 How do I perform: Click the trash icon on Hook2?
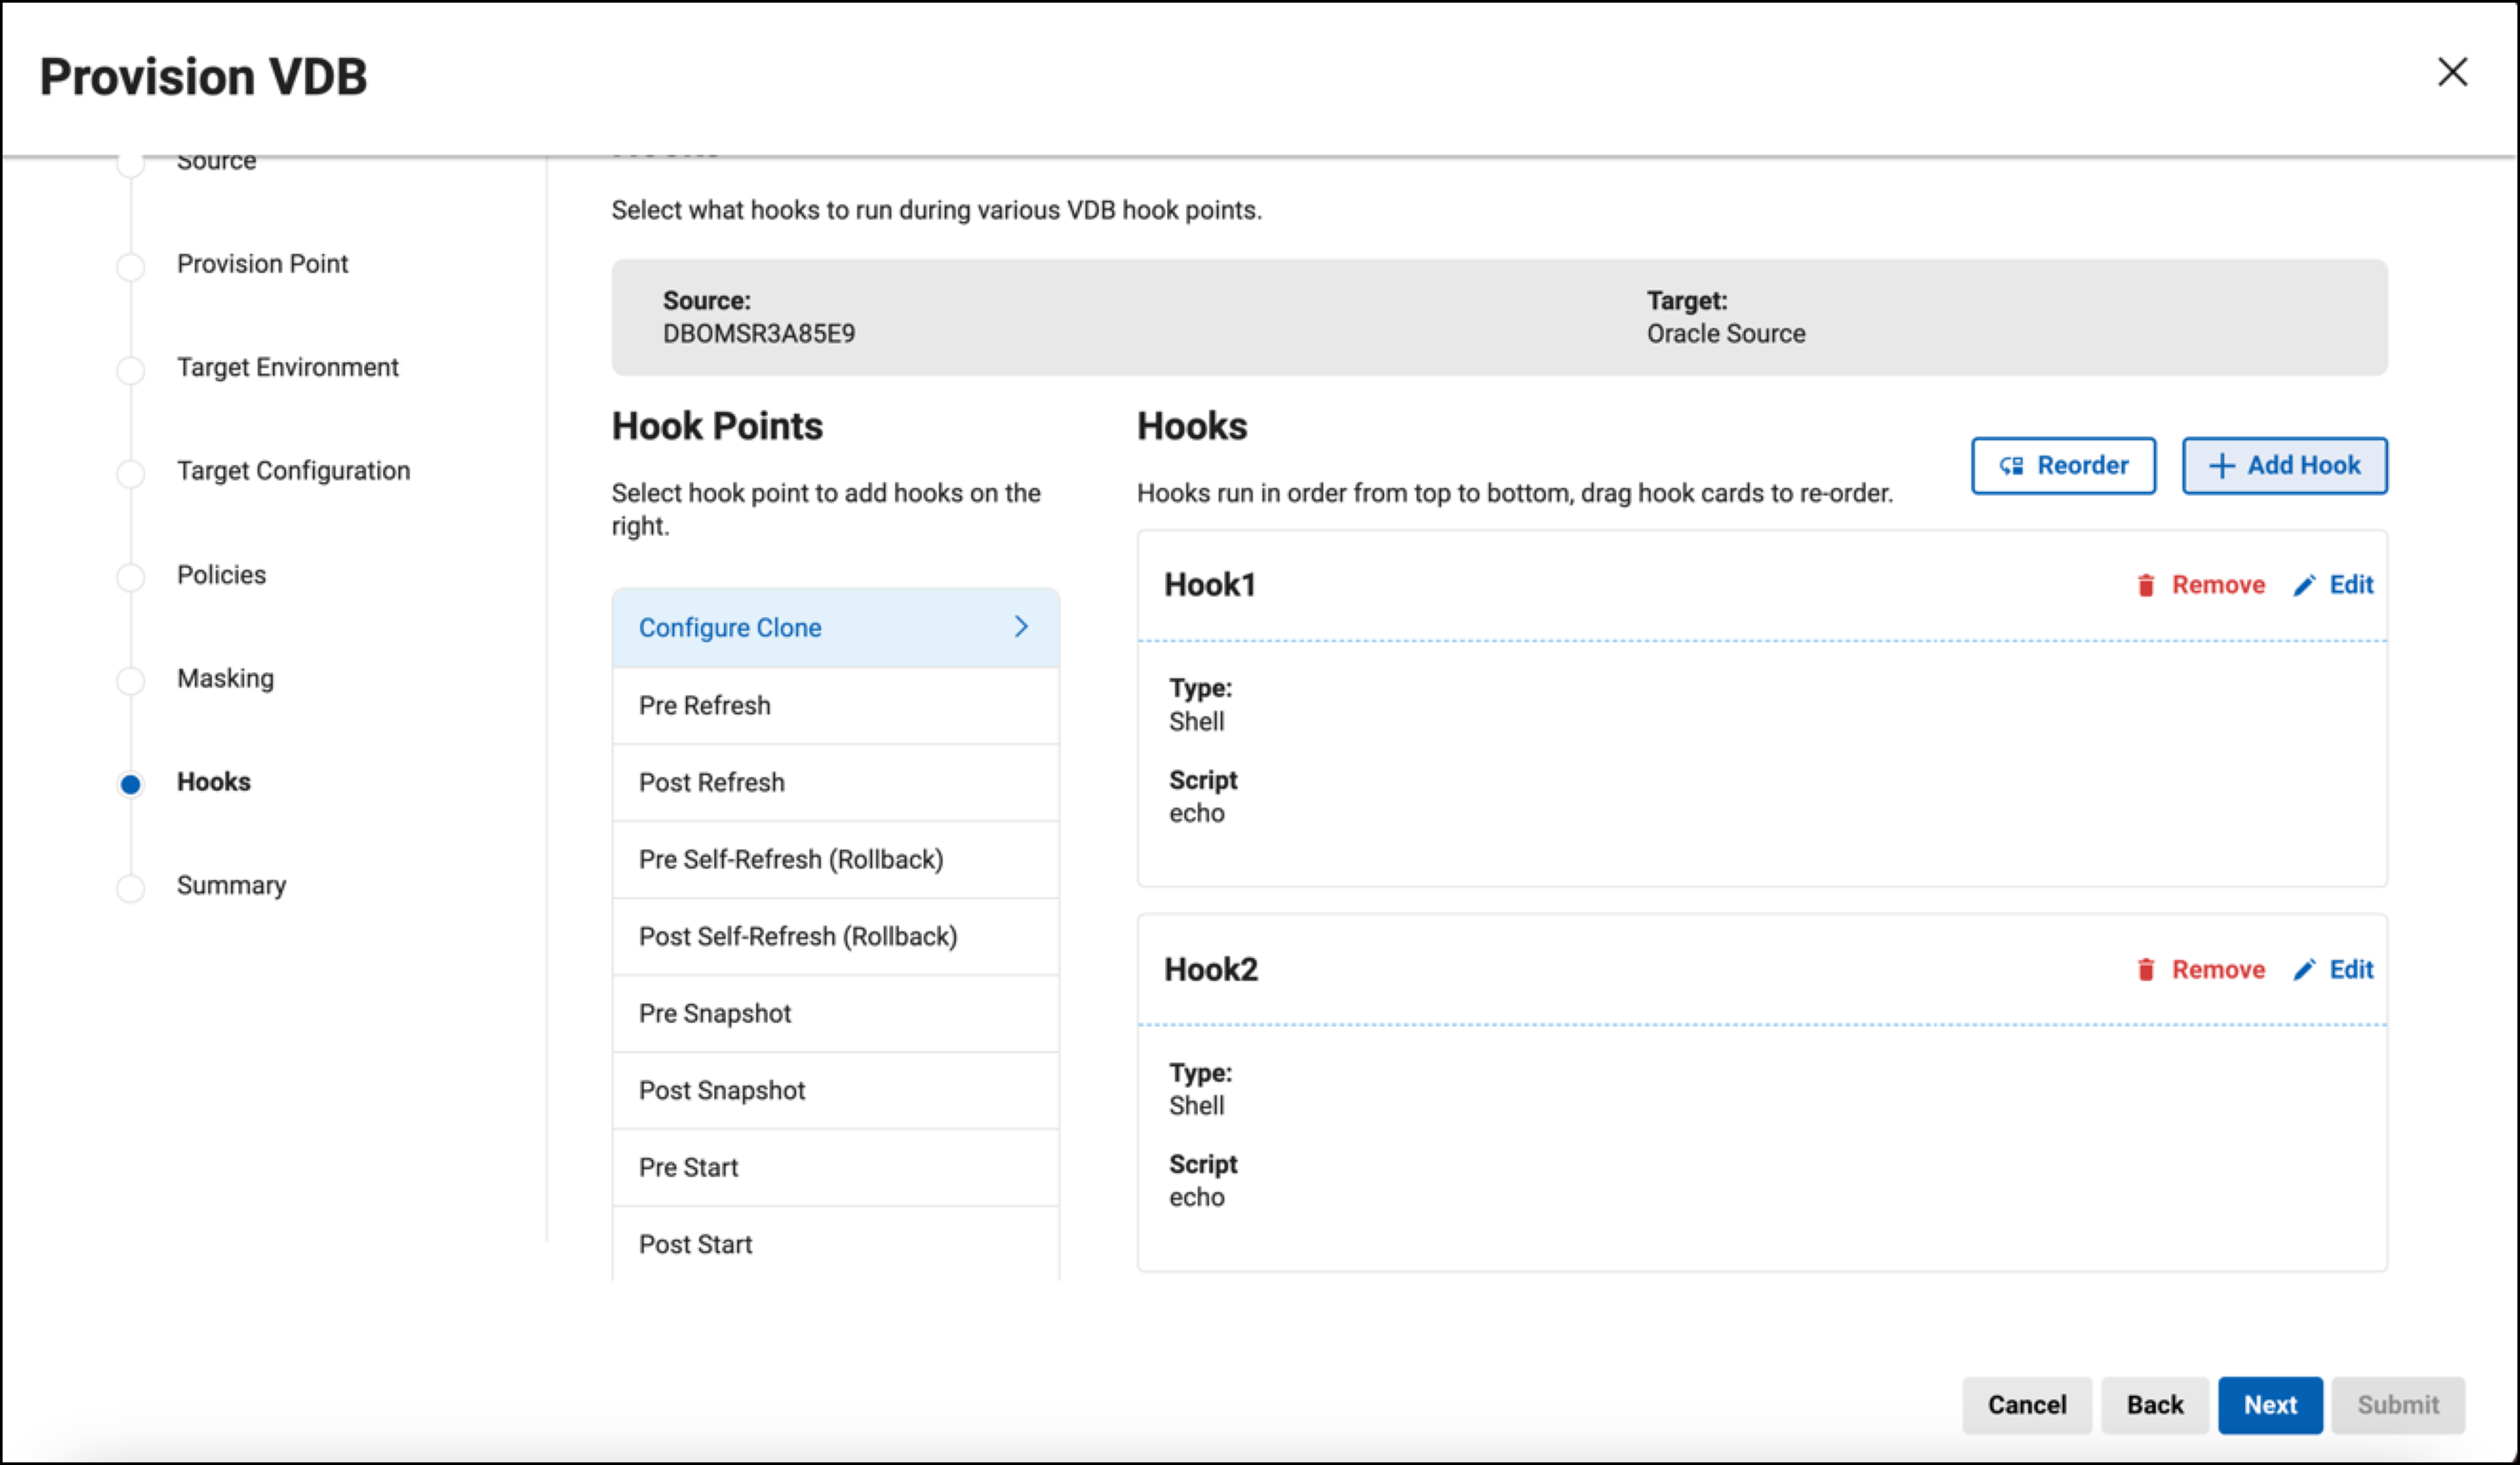(2145, 969)
